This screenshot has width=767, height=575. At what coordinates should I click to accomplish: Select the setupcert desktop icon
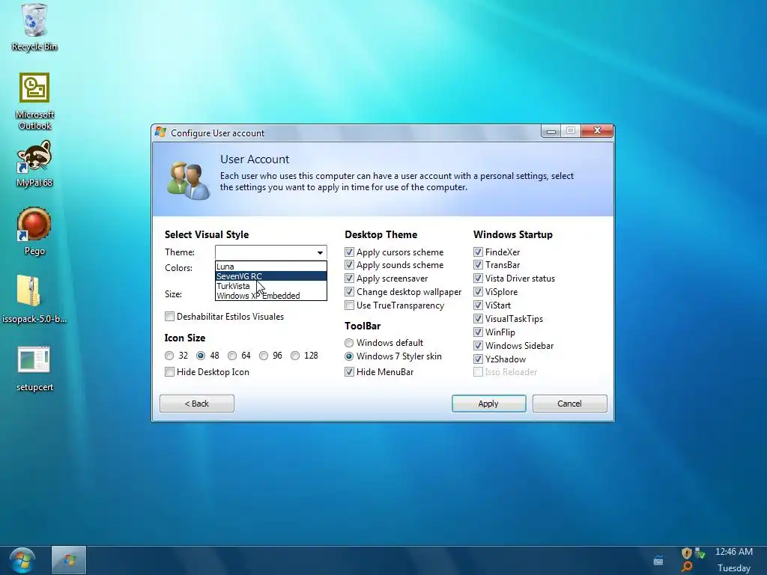point(34,369)
